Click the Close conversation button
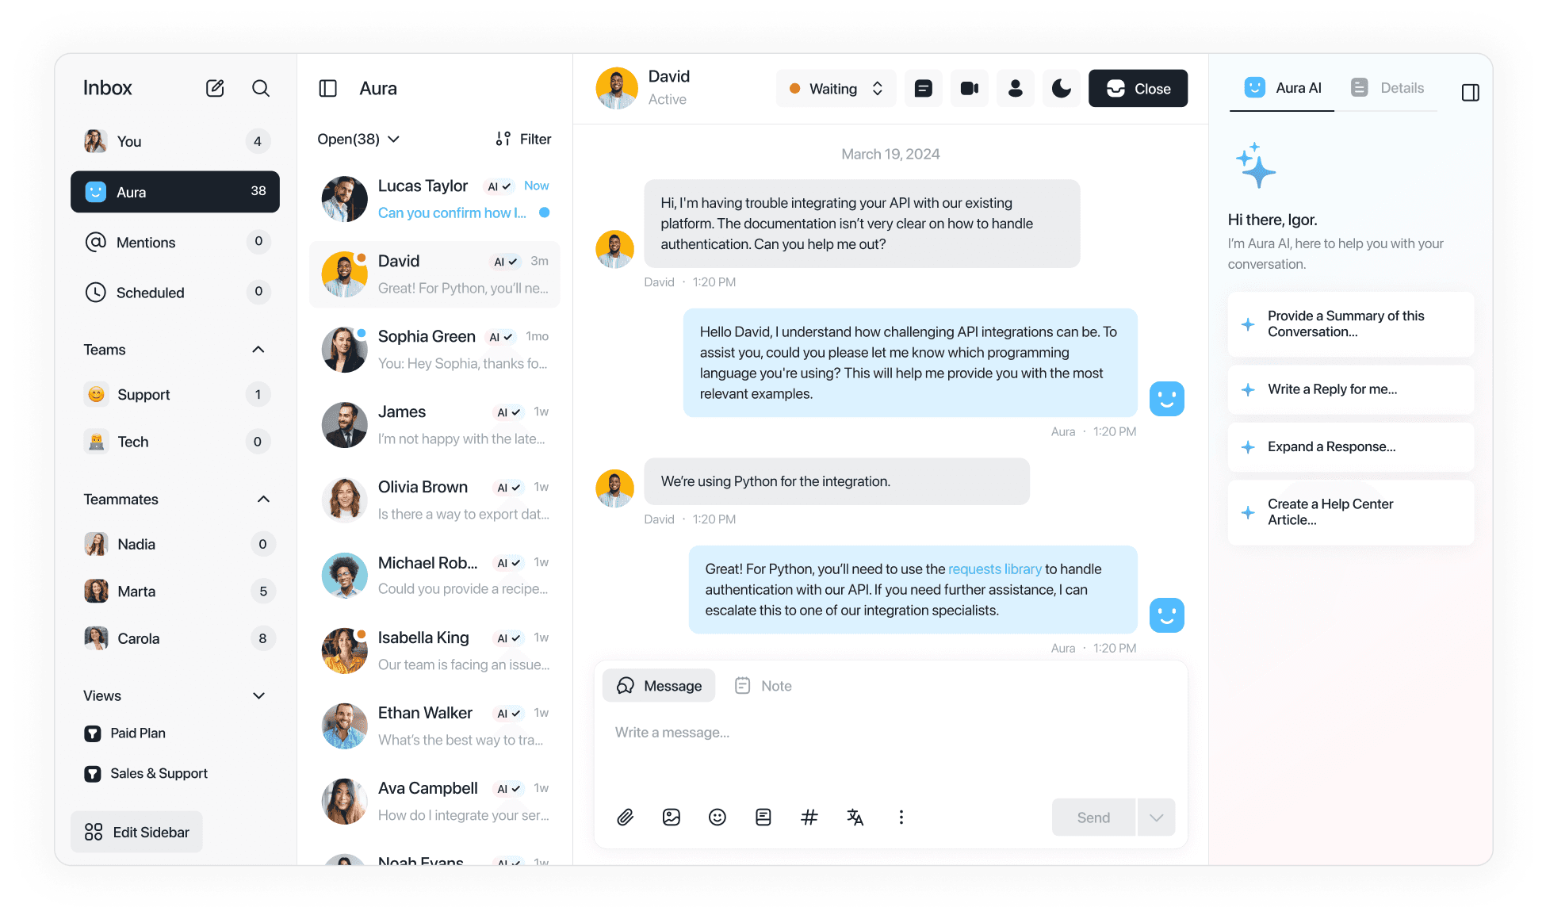This screenshot has width=1546, height=919. (1137, 87)
